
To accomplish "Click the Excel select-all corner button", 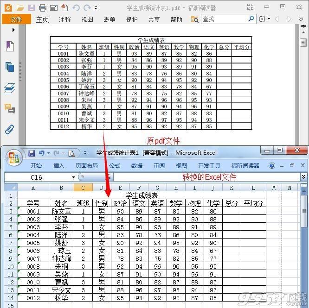I will [11, 188].
